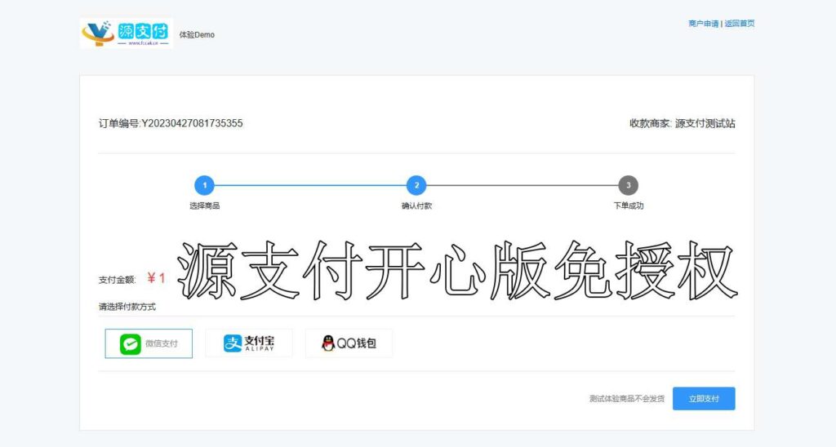Click the 支付金额 label
The width and height of the screenshot is (836, 447).
(x=118, y=280)
